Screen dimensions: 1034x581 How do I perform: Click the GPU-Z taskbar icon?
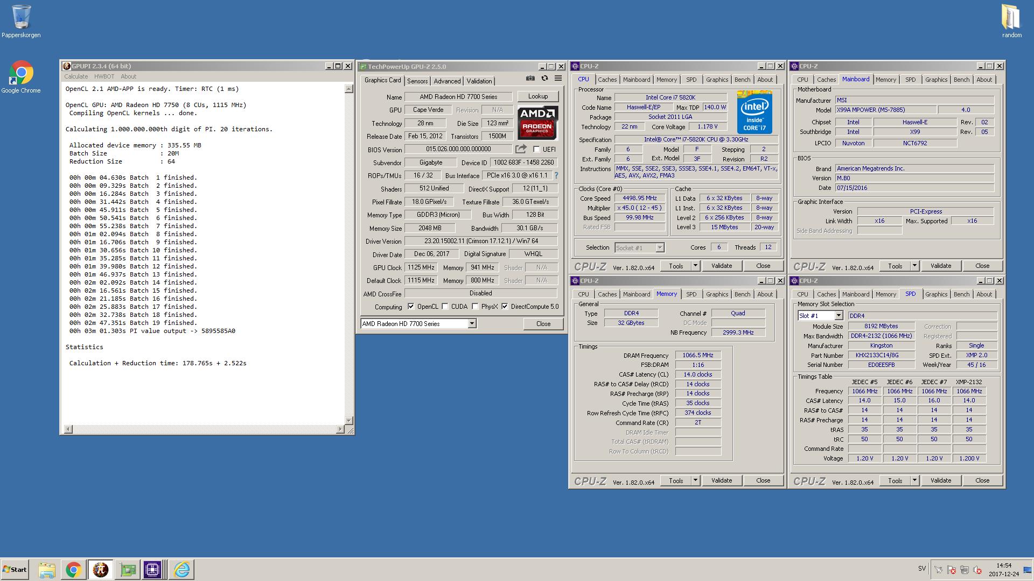pos(128,570)
